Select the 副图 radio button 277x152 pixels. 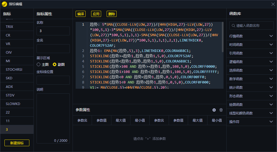coord(55,64)
